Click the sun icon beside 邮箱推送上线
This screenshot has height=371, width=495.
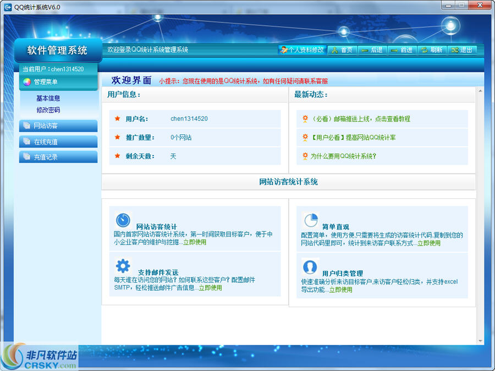pyautogui.click(x=305, y=118)
